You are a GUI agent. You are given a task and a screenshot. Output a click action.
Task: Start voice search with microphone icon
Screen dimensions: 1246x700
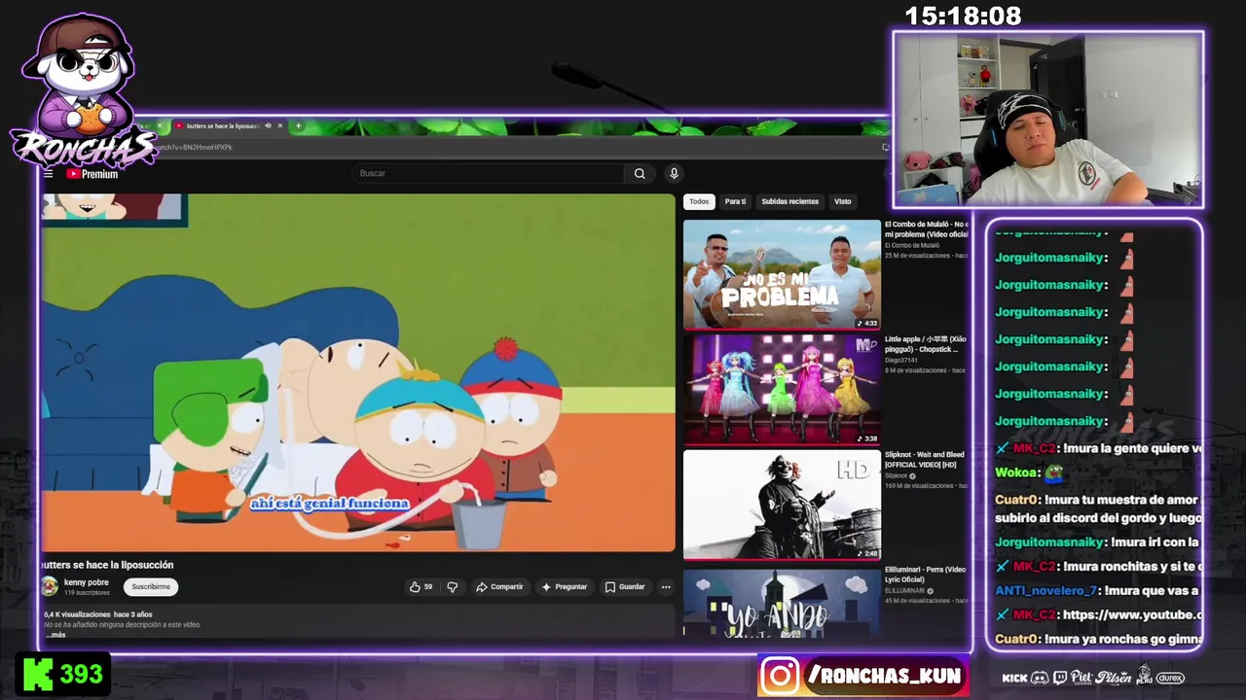click(674, 173)
